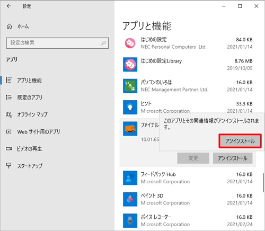Screen dimensions: 265x231
Task: Click the ヒント lightbulb icon
Action: pyautogui.click(x=130, y=107)
